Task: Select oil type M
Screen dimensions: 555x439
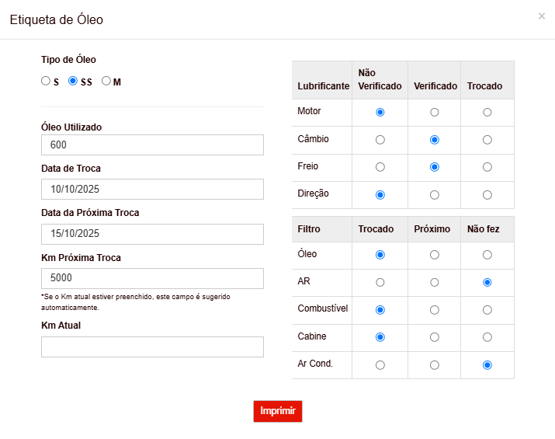Action: (106, 81)
